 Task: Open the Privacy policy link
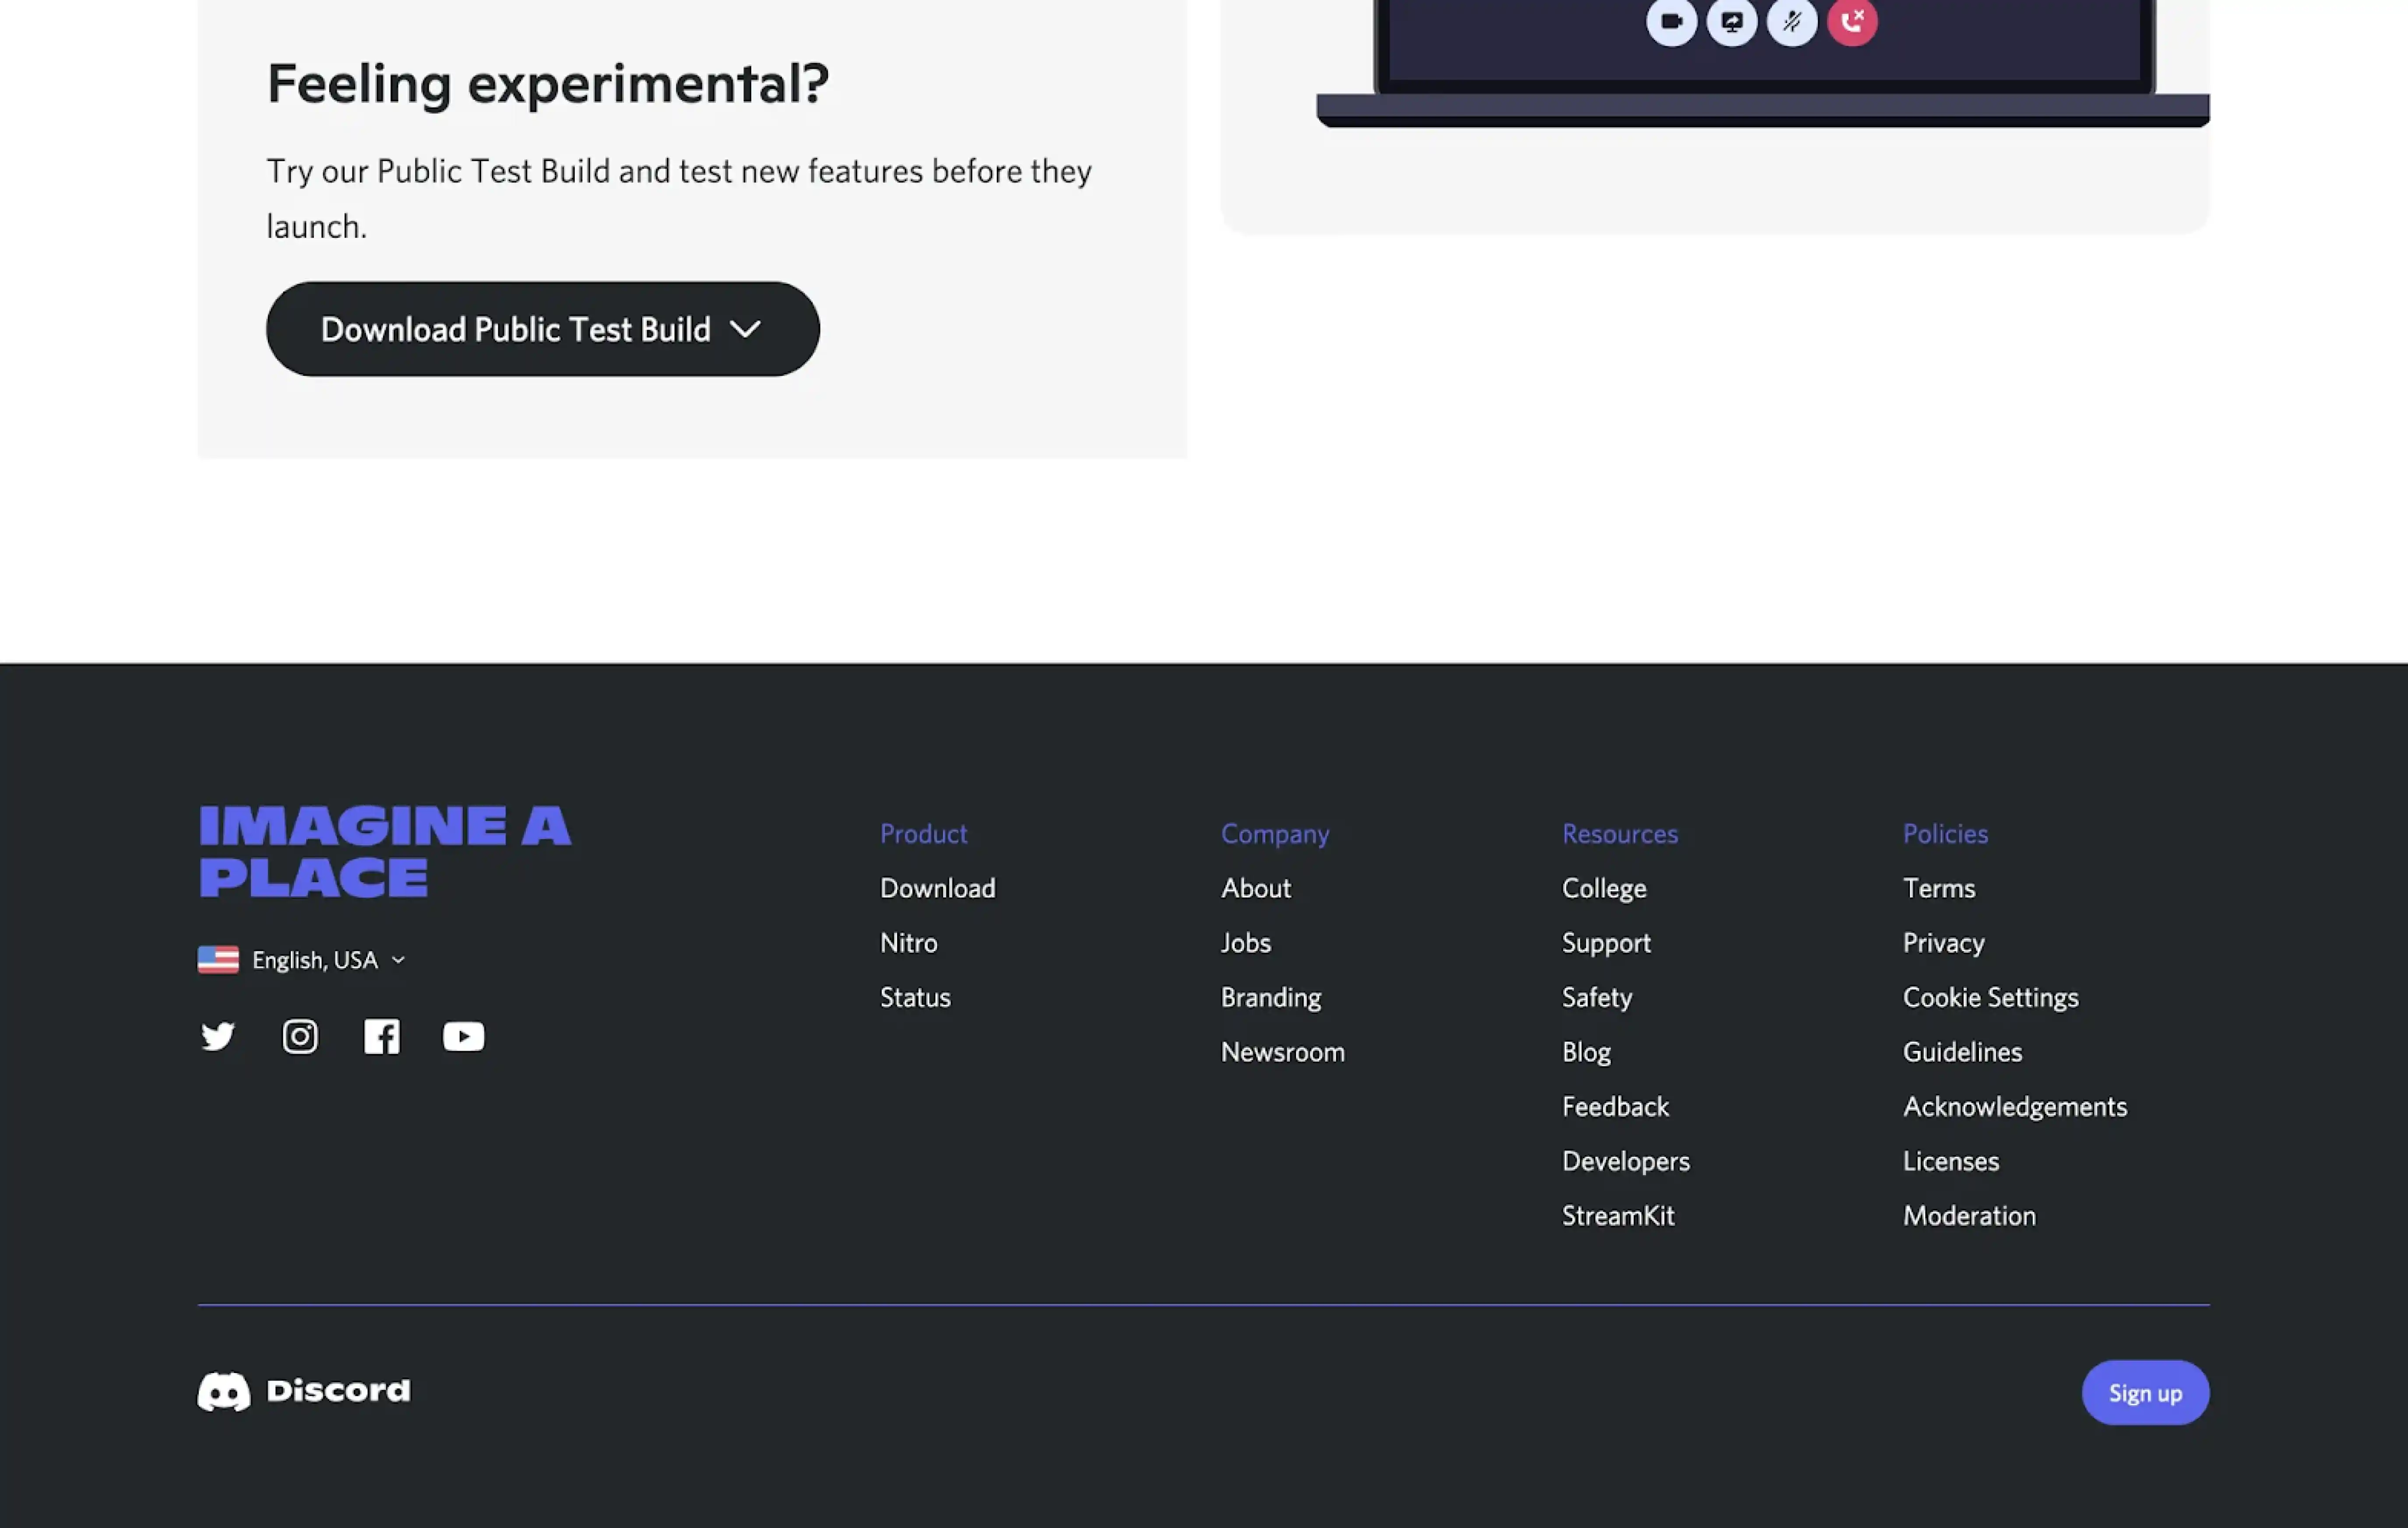(x=1943, y=942)
